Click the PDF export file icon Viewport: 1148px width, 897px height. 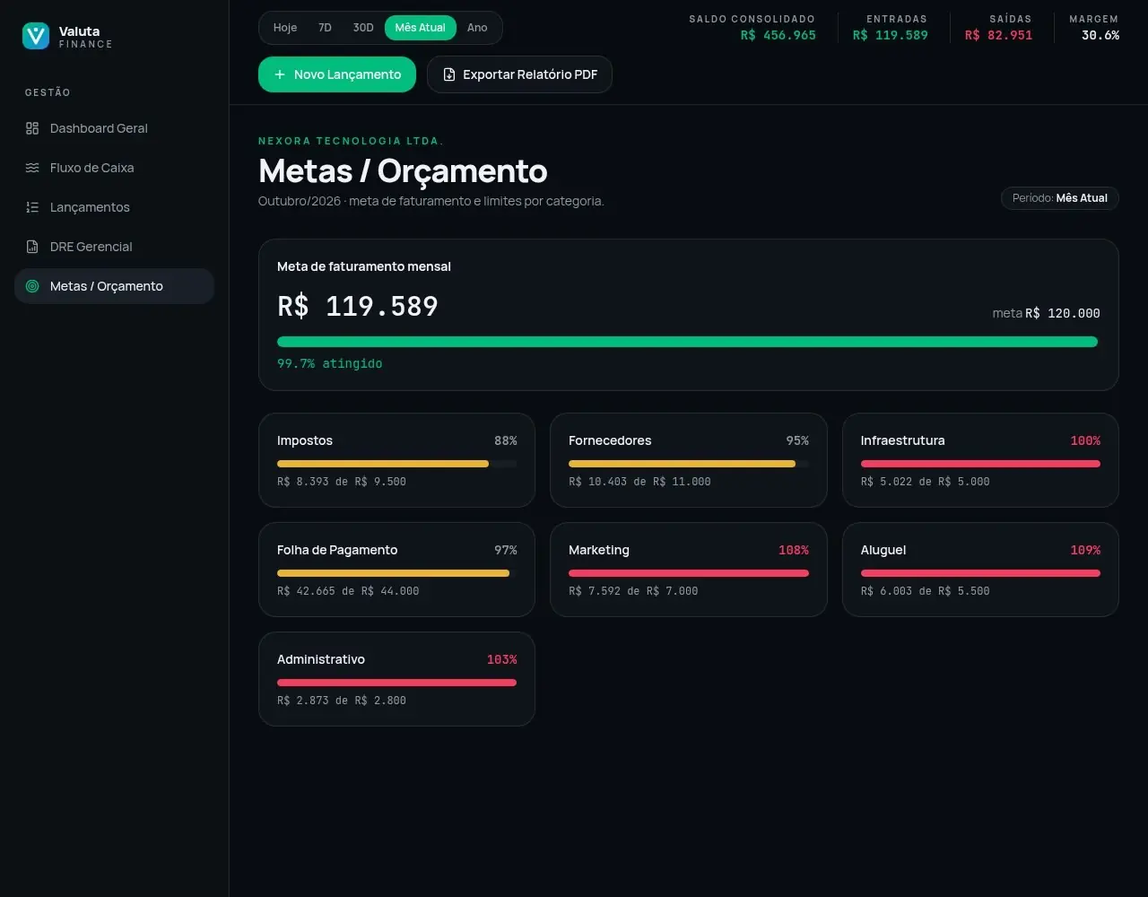coord(449,74)
